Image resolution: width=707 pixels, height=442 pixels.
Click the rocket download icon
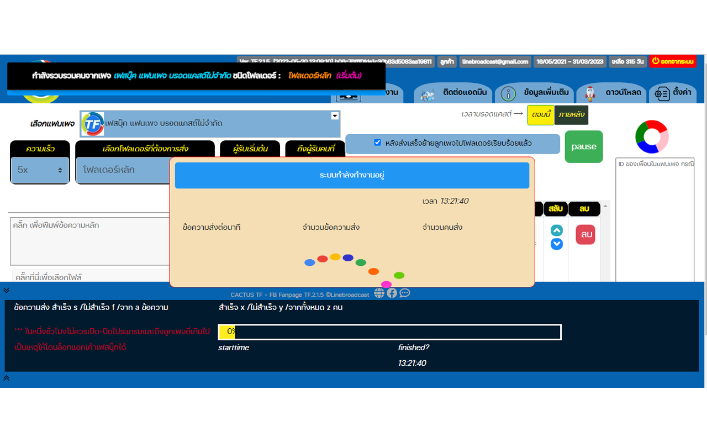click(590, 93)
